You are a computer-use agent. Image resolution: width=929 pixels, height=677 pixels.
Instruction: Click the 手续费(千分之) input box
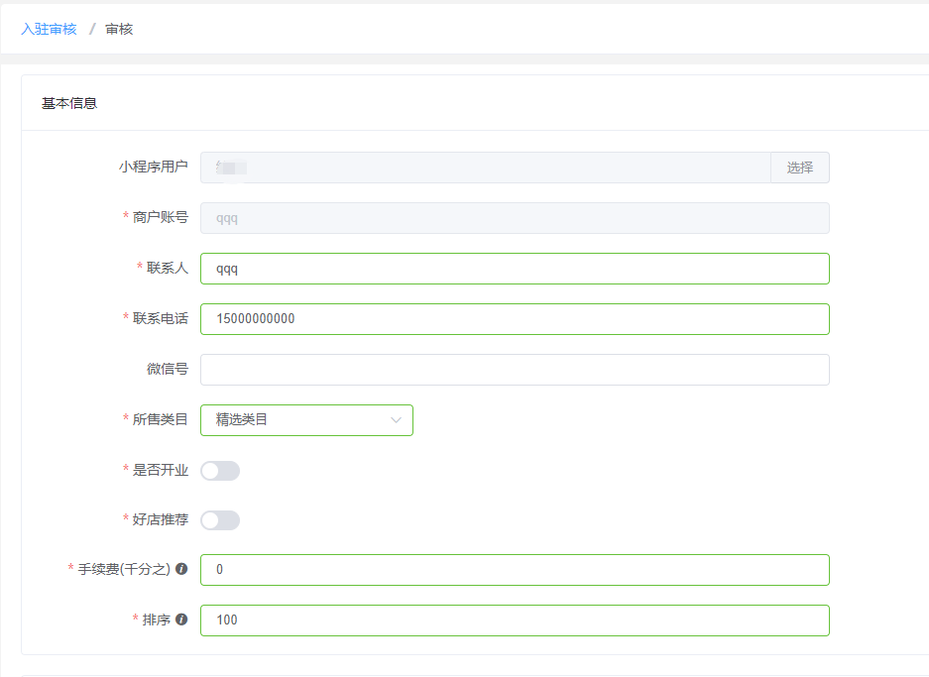click(x=515, y=570)
